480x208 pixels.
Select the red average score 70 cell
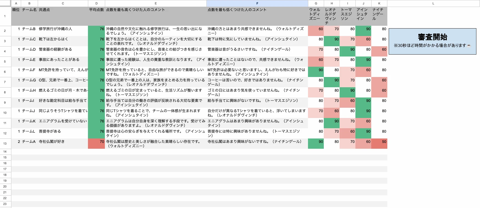tap(97, 143)
